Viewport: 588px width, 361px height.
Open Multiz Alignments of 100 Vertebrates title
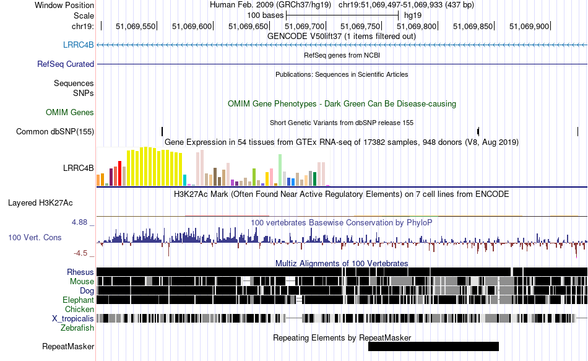(x=342, y=263)
